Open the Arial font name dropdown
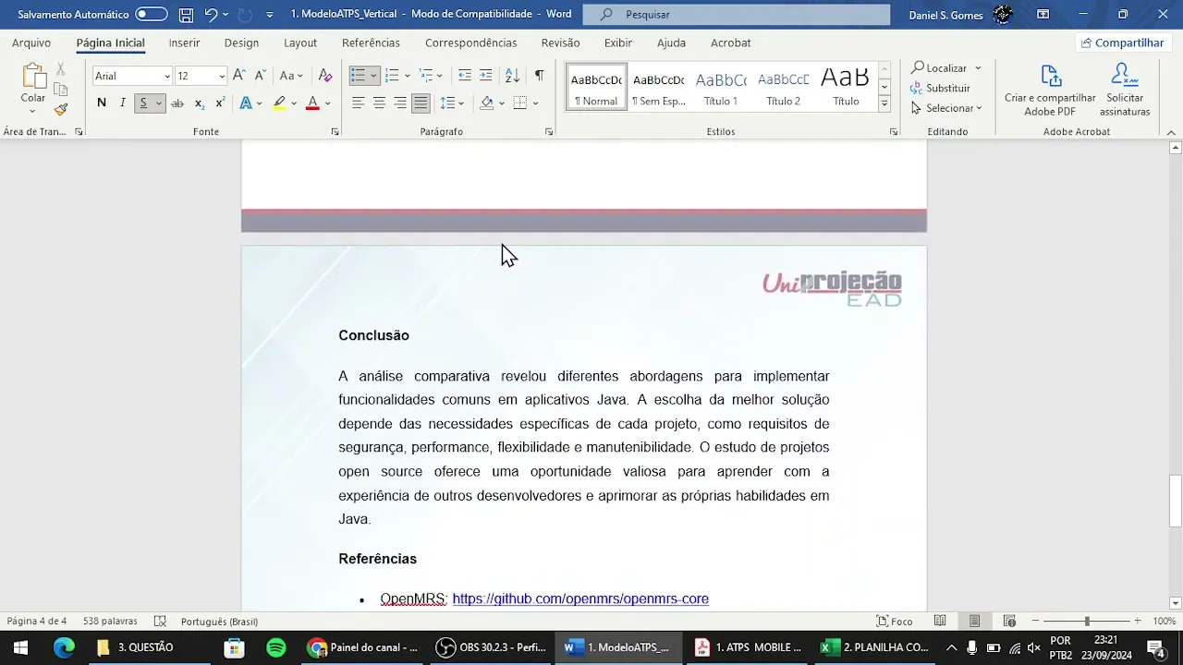This screenshot has width=1183, height=665. [x=167, y=77]
